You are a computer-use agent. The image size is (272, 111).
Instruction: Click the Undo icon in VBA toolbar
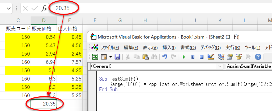coord(165,57)
